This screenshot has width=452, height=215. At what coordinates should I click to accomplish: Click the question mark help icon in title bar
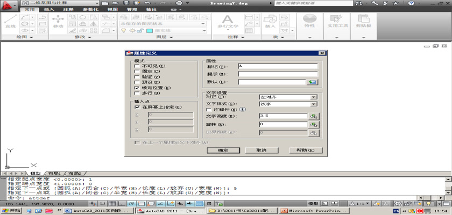(x=411, y=3)
